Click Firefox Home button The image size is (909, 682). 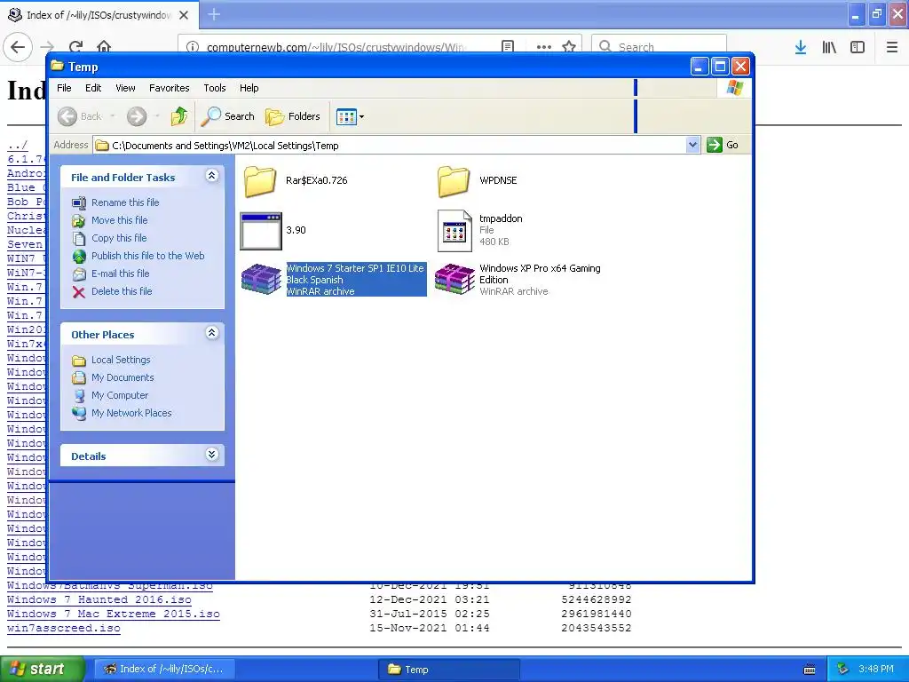click(104, 47)
